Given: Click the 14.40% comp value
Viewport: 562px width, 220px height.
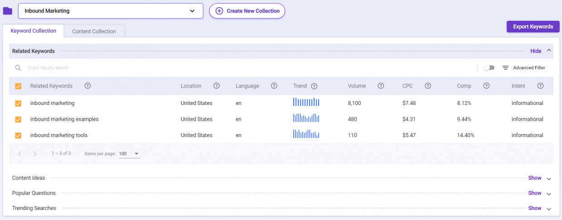Looking at the screenshot, I should click(466, 135).
